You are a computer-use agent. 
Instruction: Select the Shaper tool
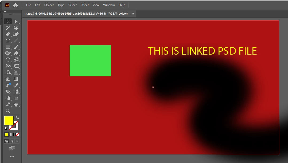pos(8,53)
